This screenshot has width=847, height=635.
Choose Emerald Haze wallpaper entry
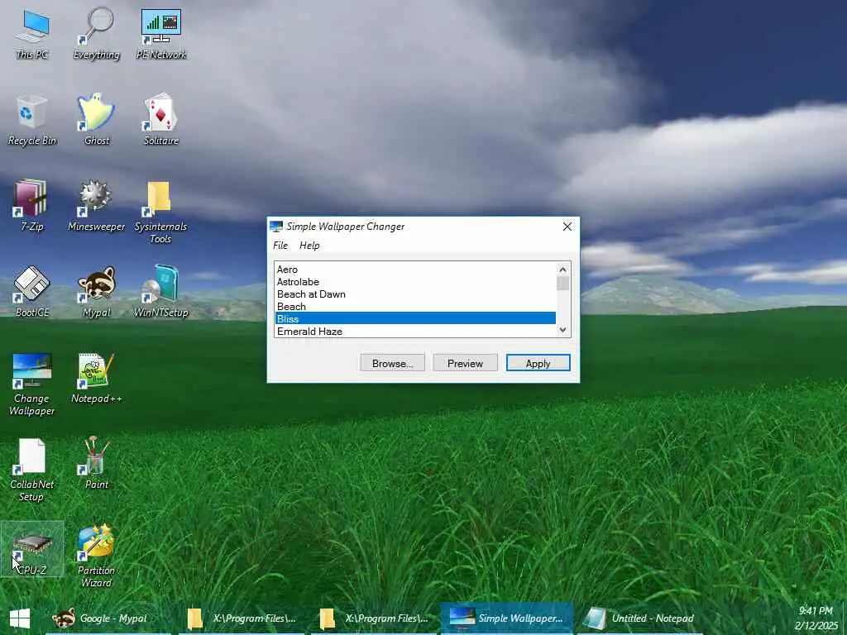point(415,331)
